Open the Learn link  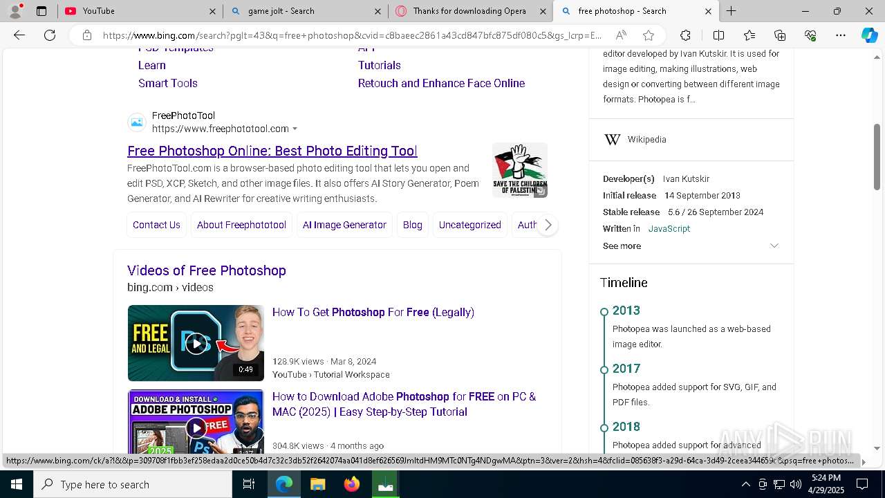tap(151, 65)
